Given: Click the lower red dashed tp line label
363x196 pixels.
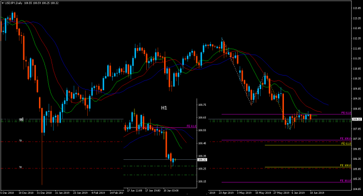Looking at the screenshot, I should pyautogui.click(x=21, y=167).
